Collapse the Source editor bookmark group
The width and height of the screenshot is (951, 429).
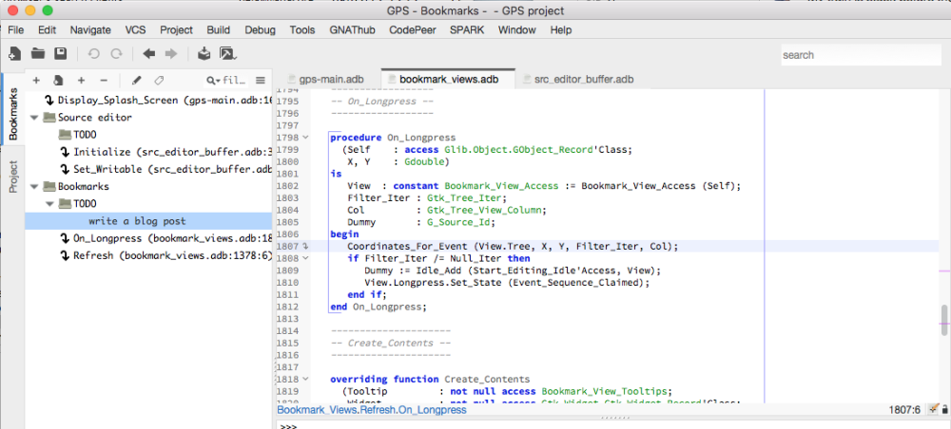(x=35, y=118)
